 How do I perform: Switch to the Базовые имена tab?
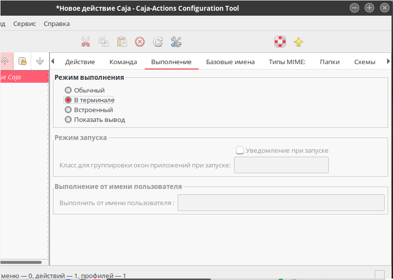(x=230, y=62)
